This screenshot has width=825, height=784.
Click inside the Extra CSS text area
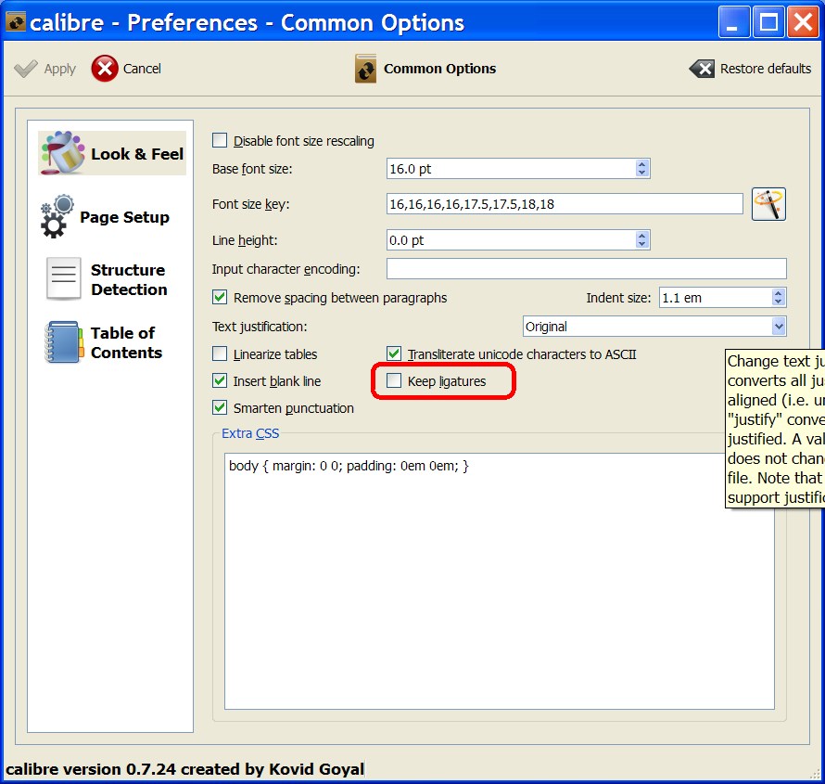coord(500,581)
